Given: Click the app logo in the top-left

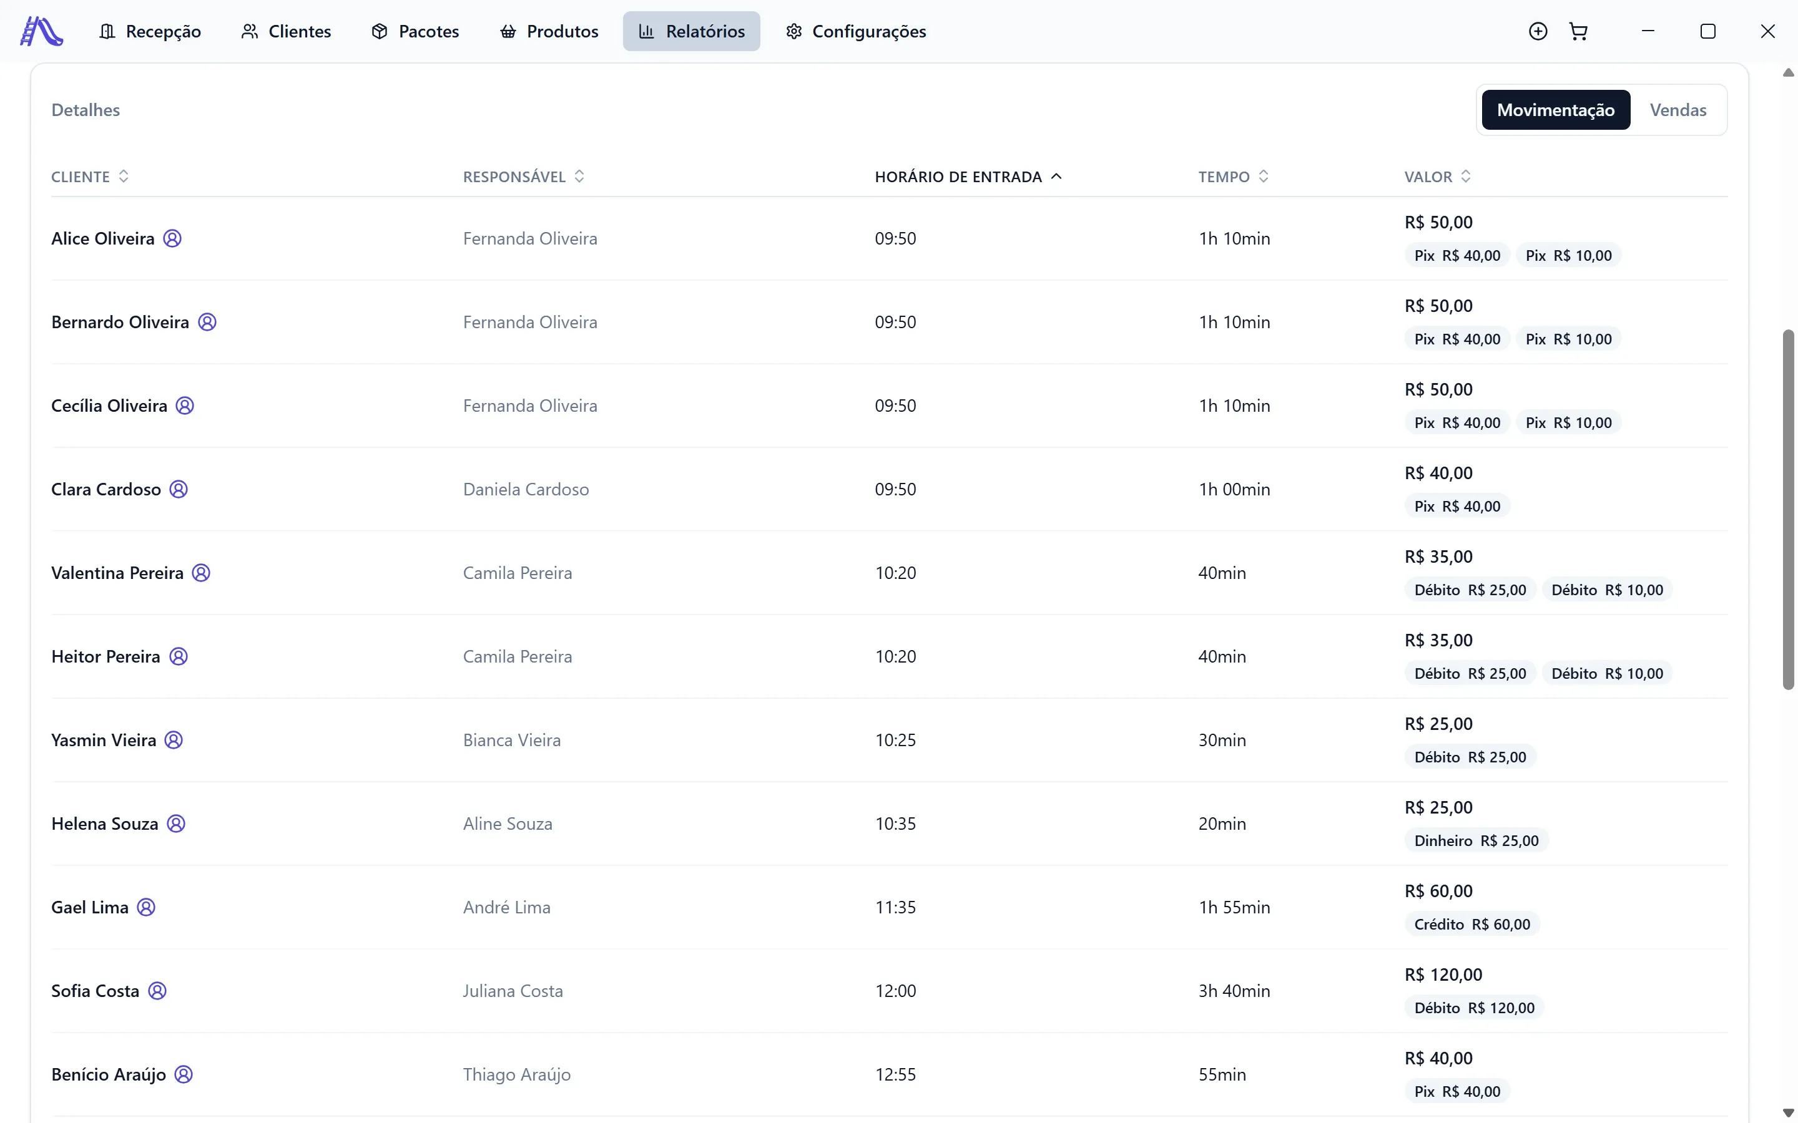Looking at the screenshot, I should pos(42,31).
